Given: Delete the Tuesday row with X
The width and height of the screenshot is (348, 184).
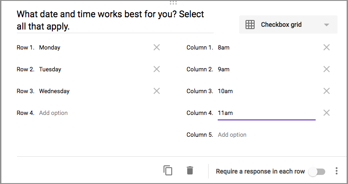Looking at the screenshot, I should point(157,69).
